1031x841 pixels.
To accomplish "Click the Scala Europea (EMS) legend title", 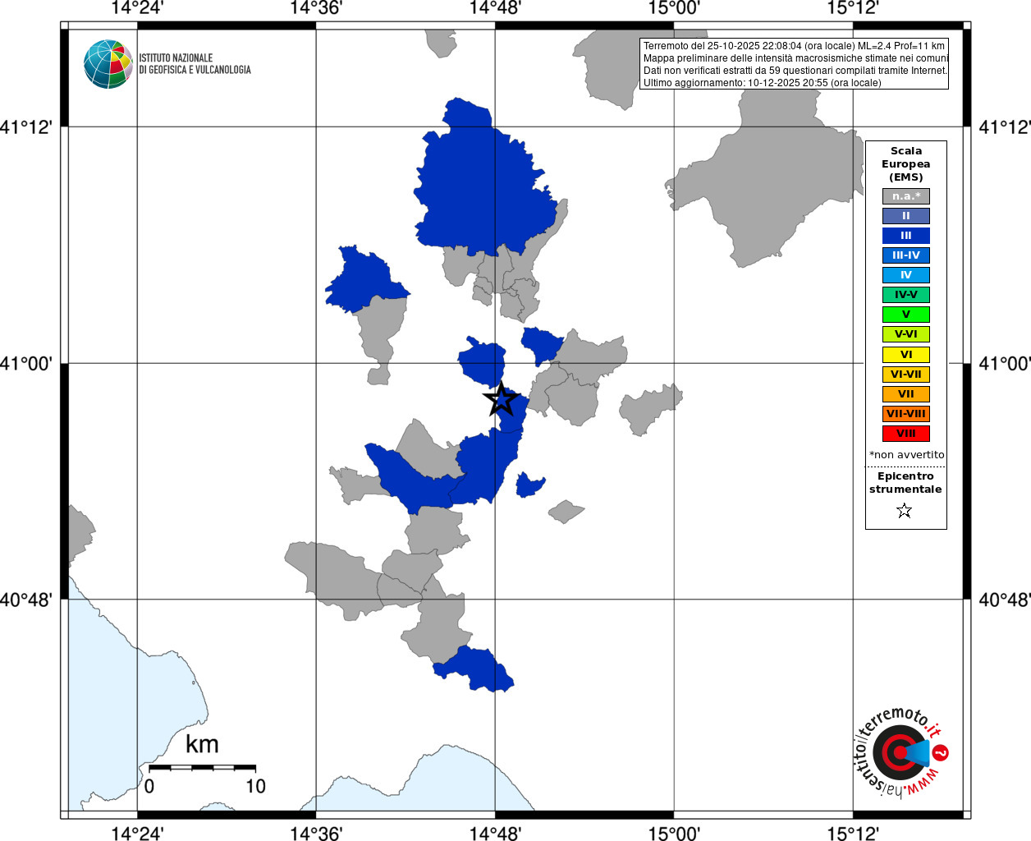I will pos(906,164).
